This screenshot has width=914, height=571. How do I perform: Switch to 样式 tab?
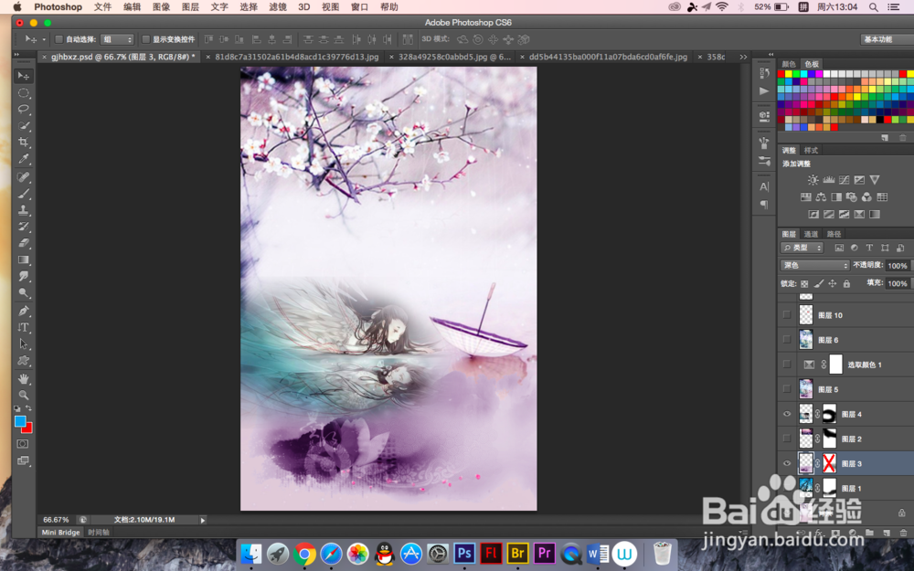(x=811, y=151)
